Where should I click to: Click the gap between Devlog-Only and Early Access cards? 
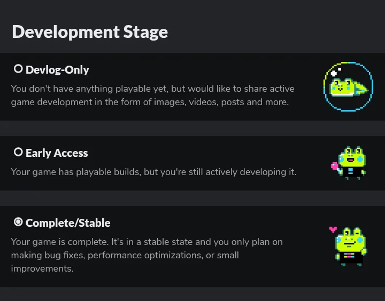pos(192,128)
